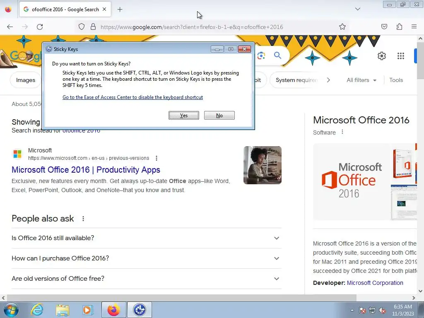Screen dimensions: 424x318
Task: Open Microsoft Office 2016 Productivity Apps result
Action: pos(86,170)
